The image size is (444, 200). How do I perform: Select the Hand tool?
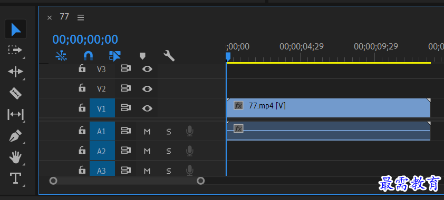pyautogui.click(x=15, y=157)
